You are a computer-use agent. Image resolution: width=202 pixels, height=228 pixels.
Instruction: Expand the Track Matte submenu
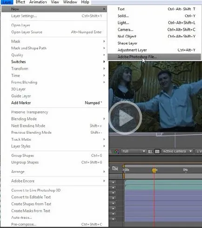[x=54, y=139]
